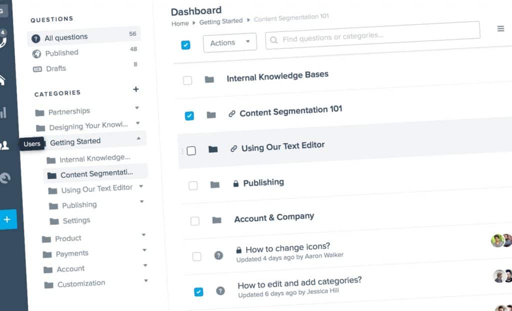Click the search magnifier icon in search field

coord(273,40)
